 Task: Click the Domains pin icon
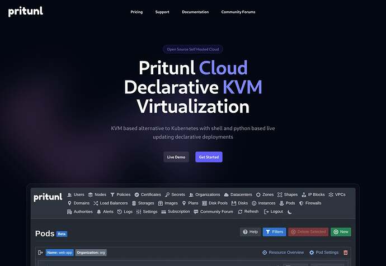[x=69, y=203]
